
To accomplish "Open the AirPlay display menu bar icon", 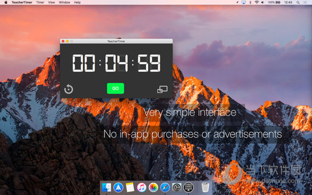I will pos(244,3).
